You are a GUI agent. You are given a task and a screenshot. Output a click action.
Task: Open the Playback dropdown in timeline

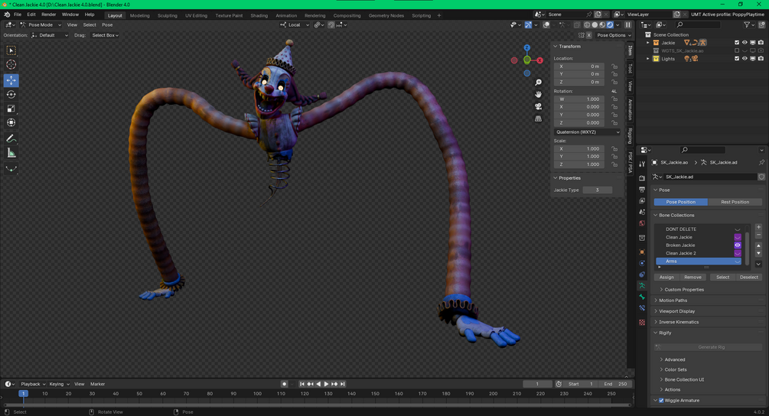[x=32, y=384]
